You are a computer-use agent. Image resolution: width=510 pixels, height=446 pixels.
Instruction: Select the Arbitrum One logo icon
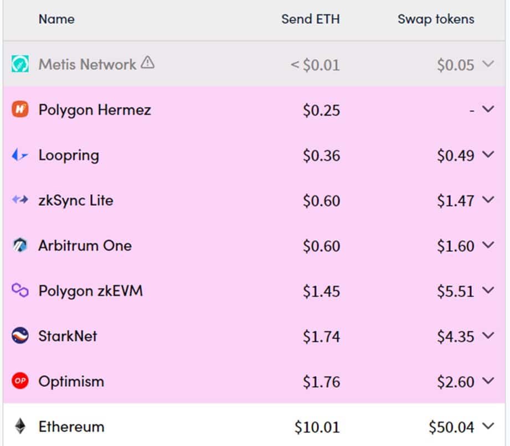[20, 245]
